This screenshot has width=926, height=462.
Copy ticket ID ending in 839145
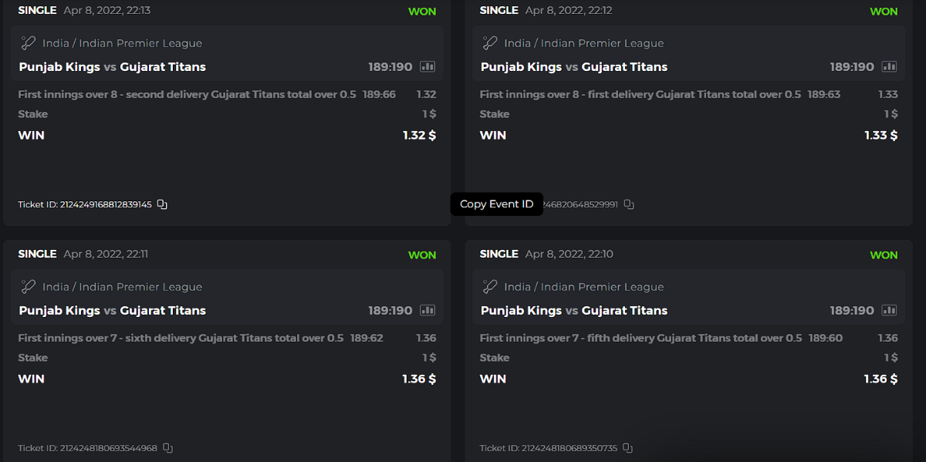tap(162, 204)
